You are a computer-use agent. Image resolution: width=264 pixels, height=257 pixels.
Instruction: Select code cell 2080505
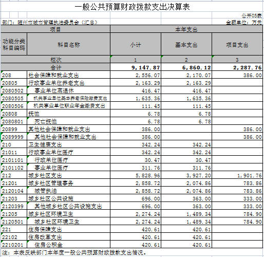tap(14, 98)
